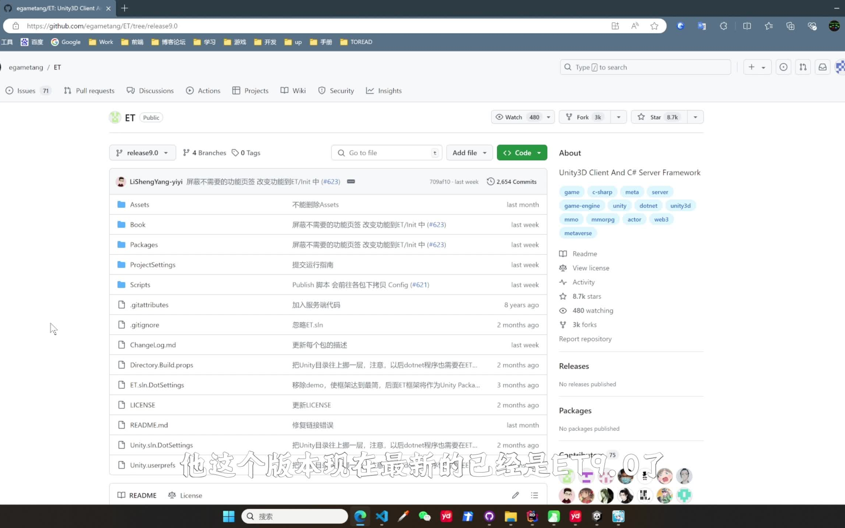
Task: Open the issues circle icon in header
Action: pyautogui.click(x=783, y=67)
